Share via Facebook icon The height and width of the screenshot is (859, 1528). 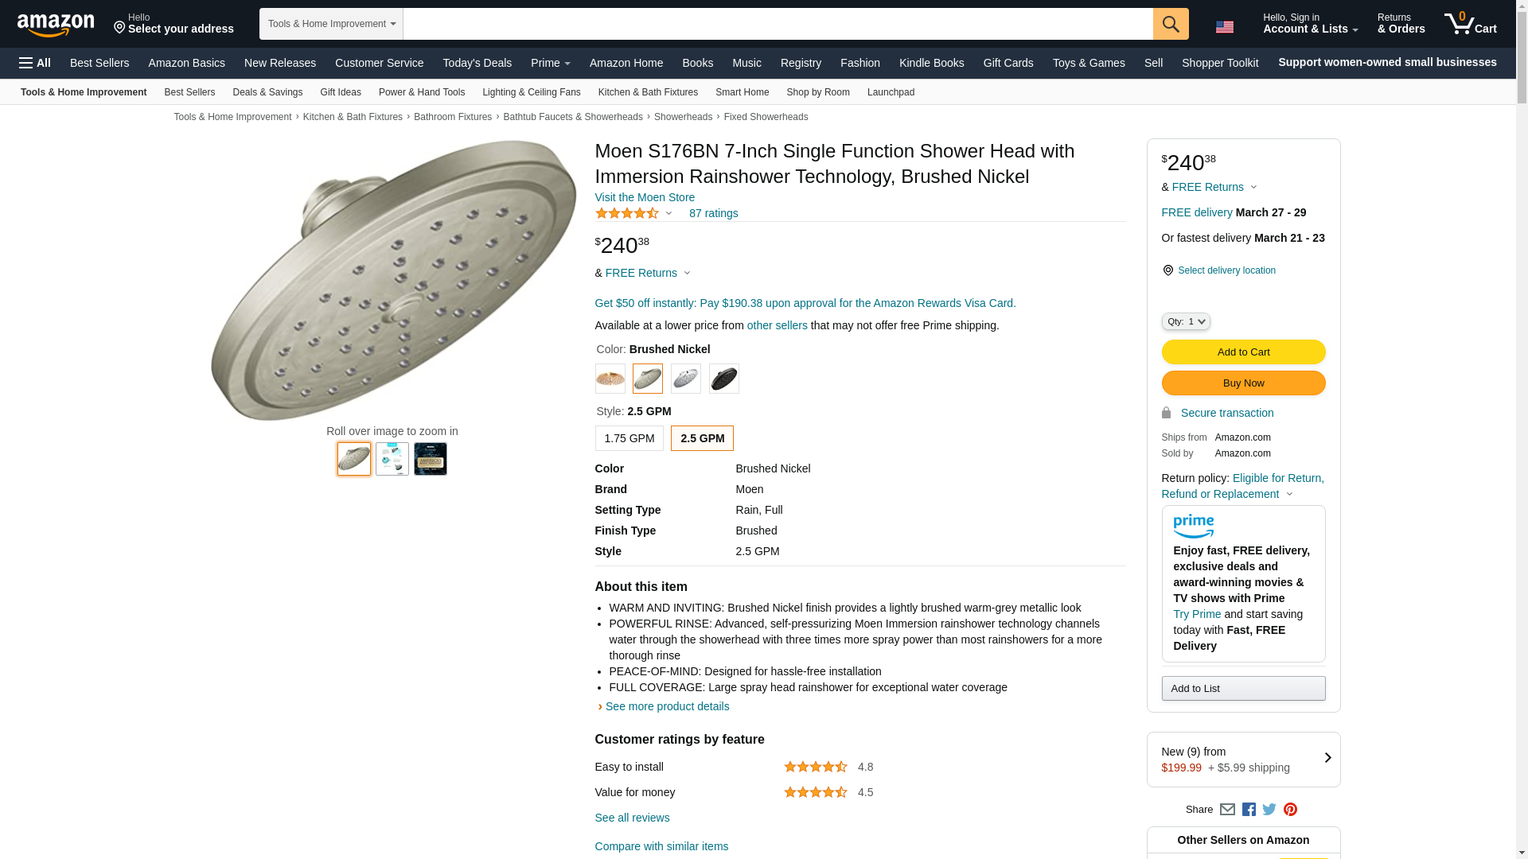(1248, 810)
